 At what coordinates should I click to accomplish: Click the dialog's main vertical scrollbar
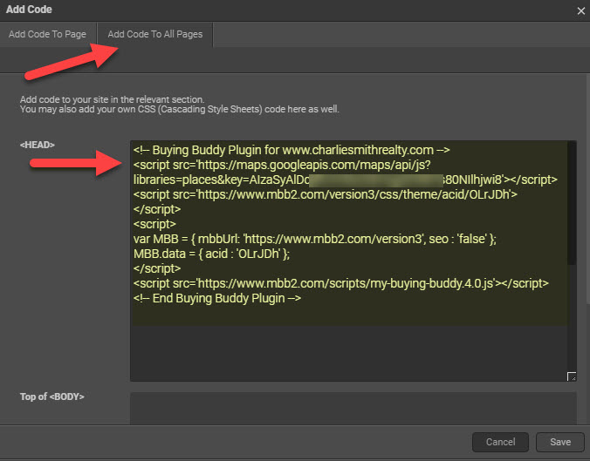(x=587, y=188)
